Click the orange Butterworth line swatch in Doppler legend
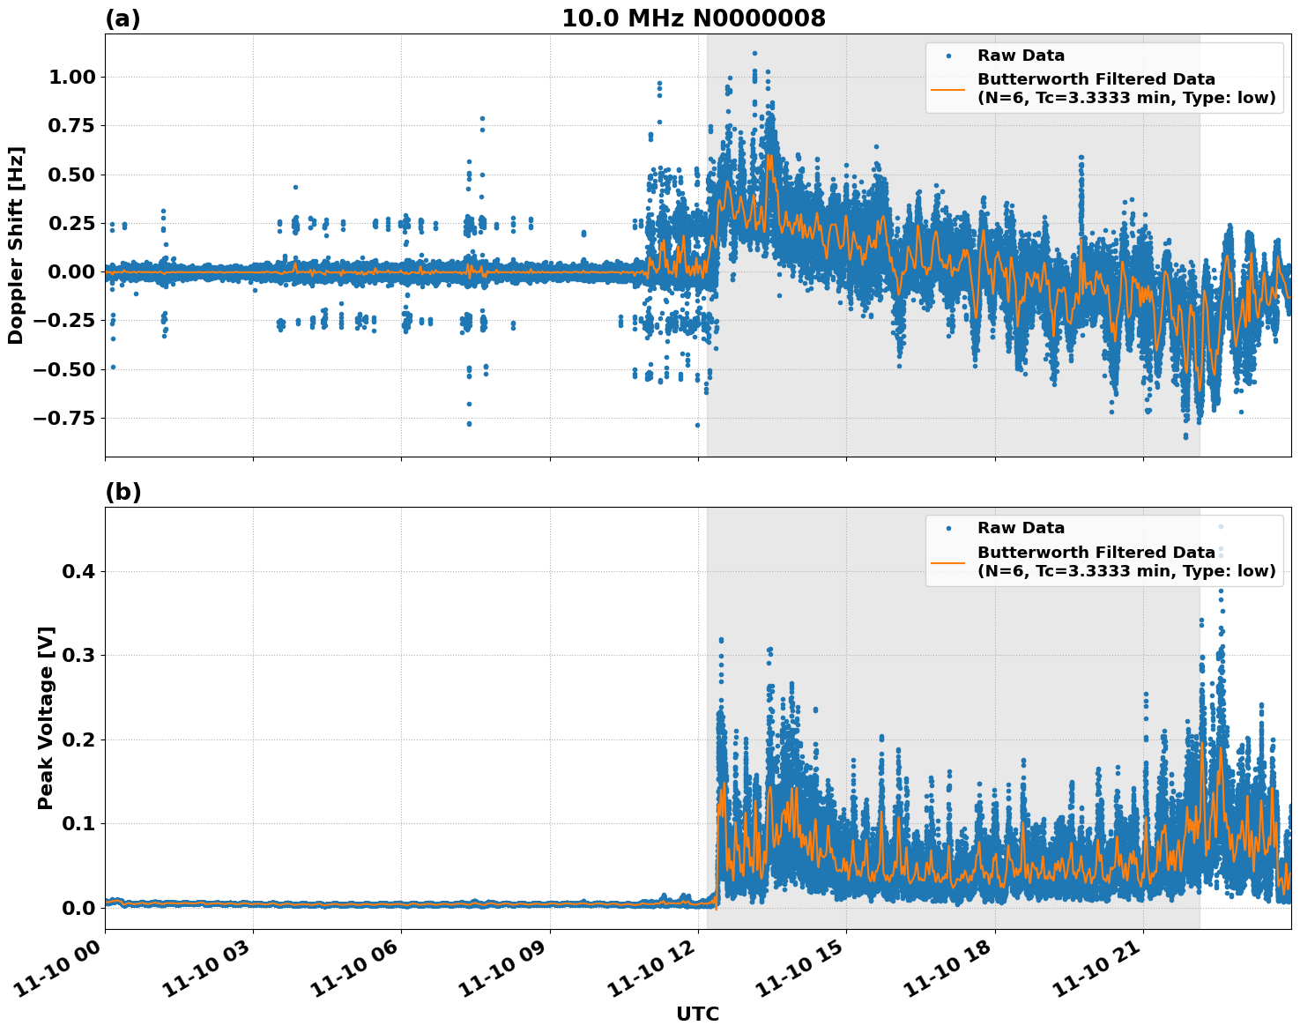Screen dimensions: 1300x1033 coord(948,89)
